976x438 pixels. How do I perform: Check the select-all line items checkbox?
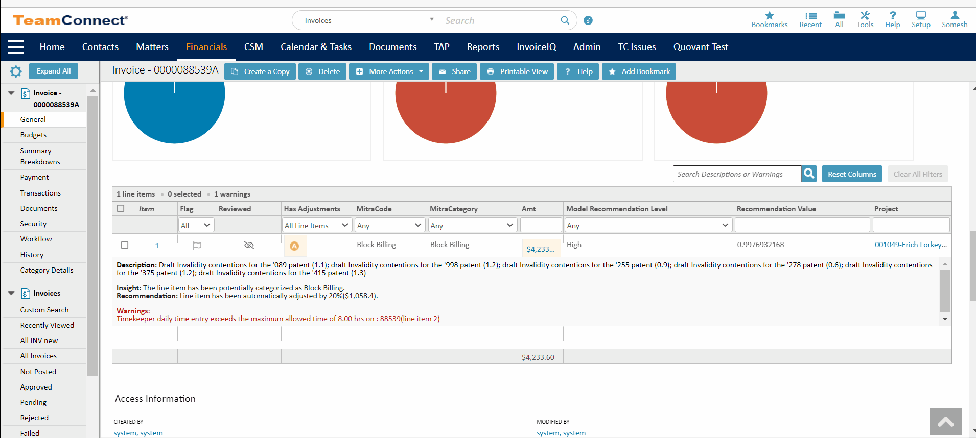tap(121, 208)
